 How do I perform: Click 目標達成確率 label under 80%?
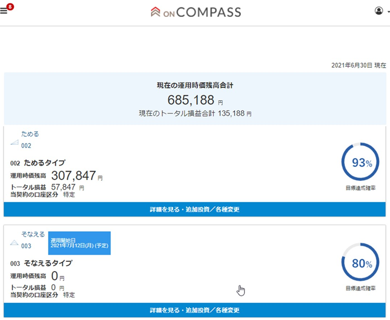(361, 288)
